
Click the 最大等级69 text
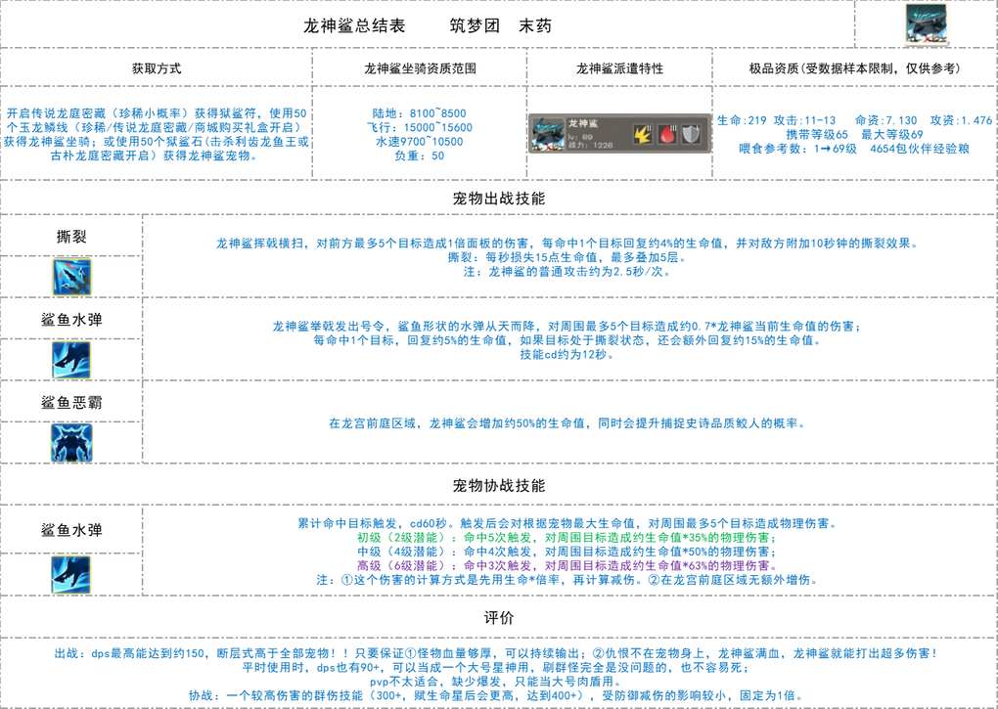[892, 134]
